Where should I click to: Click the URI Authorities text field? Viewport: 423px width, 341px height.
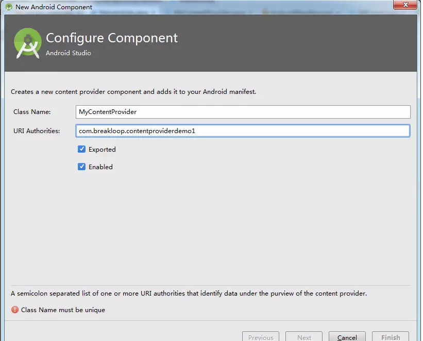tap(243, 131)
